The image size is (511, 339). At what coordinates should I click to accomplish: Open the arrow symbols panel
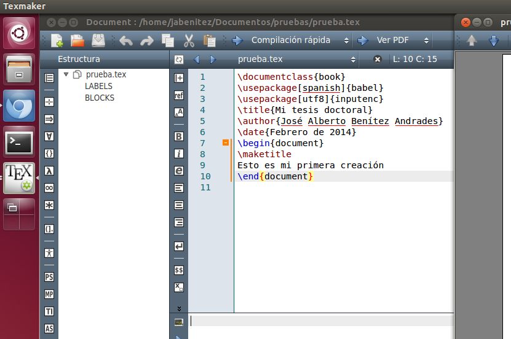[49, 119]
